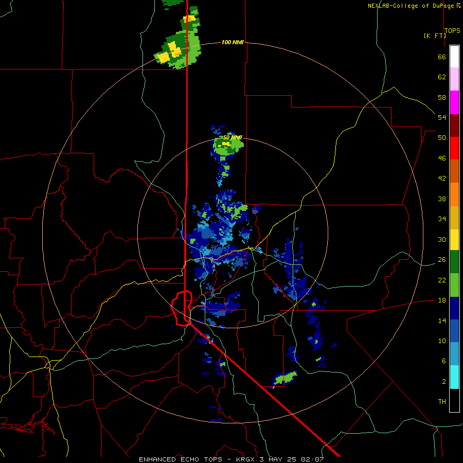Click the 46 legend scale value
Screen dimensions: 463x463
[x=442, y=158]
